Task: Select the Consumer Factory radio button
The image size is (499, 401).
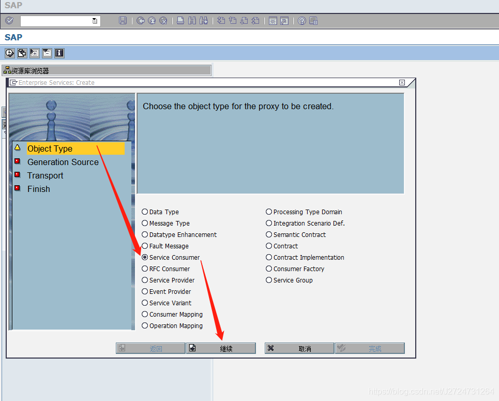Action: [x=269, y=269]
